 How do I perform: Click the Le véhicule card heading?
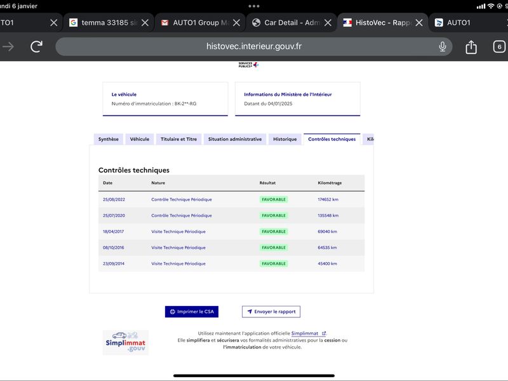[x=124, y=94]
